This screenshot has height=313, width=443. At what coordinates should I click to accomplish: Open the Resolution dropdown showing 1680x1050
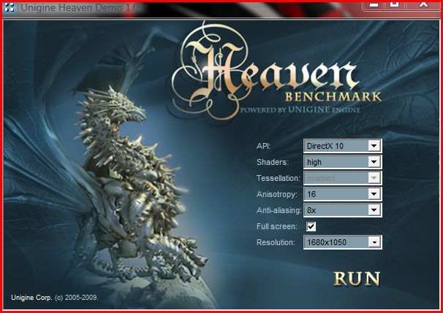[x=343, y=242]
